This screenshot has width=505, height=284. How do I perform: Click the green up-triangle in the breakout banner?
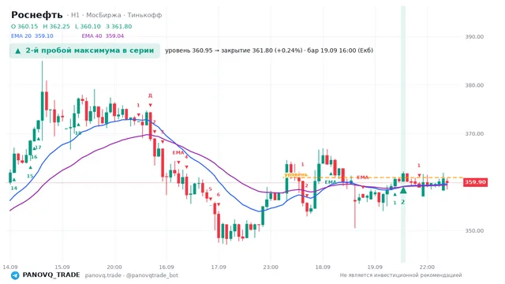[x=18, y=50]
